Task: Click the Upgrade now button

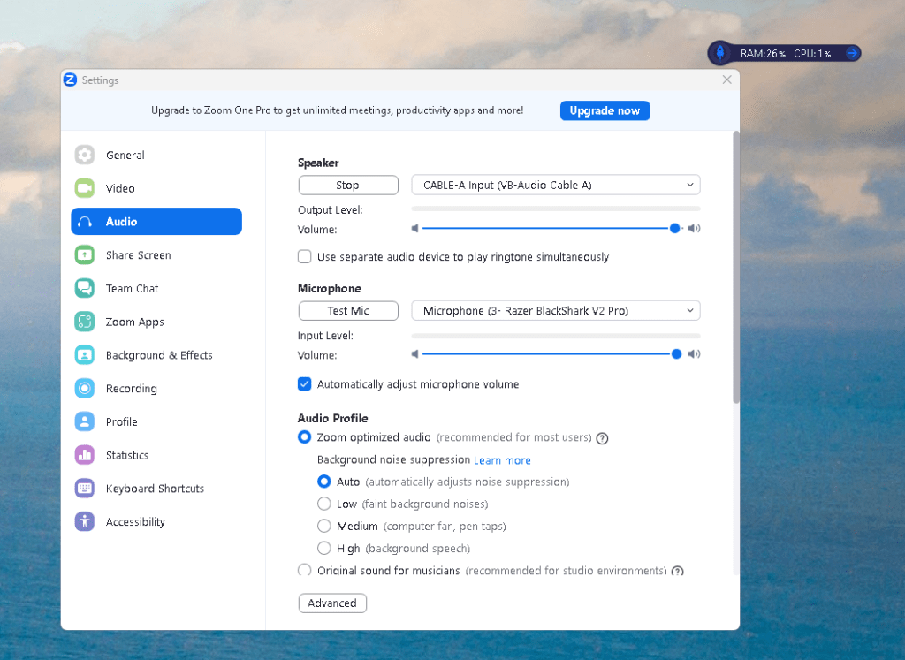Action: click(605, 110)
